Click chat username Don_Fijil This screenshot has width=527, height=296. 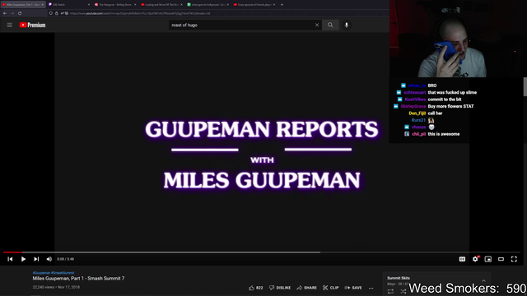pyautogui.click(x=417, y=113)
